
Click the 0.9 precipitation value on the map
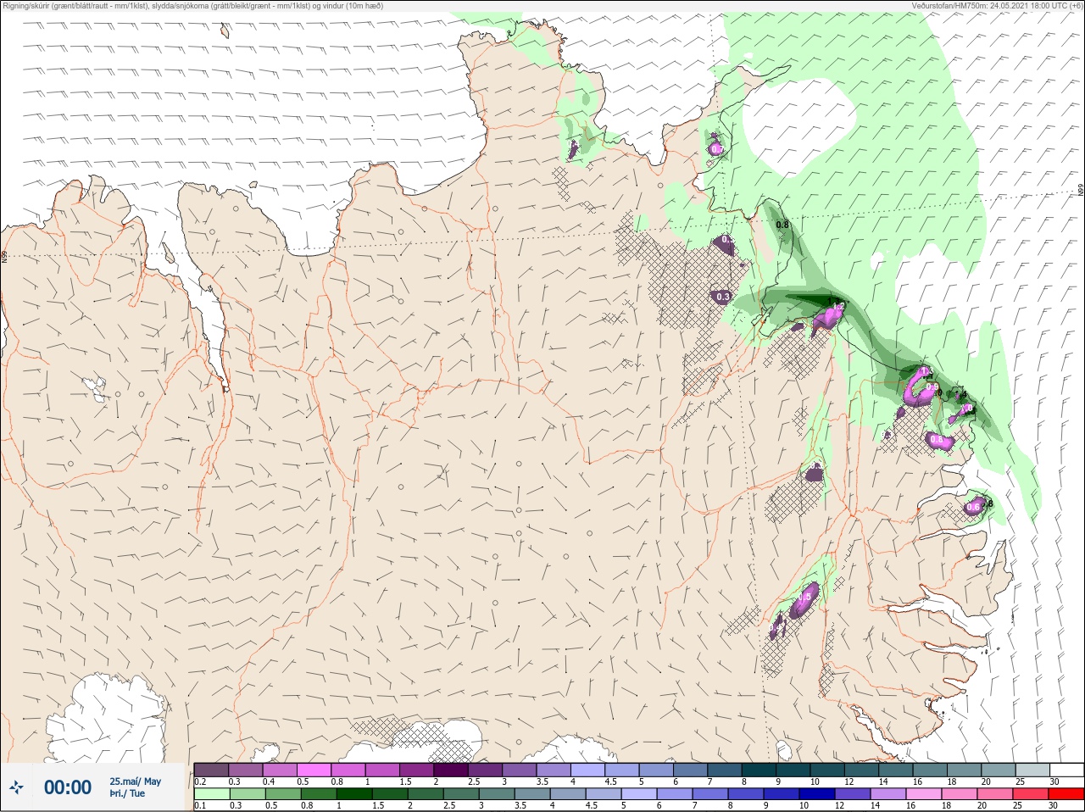pyautogui.click(x=932, y=387)
